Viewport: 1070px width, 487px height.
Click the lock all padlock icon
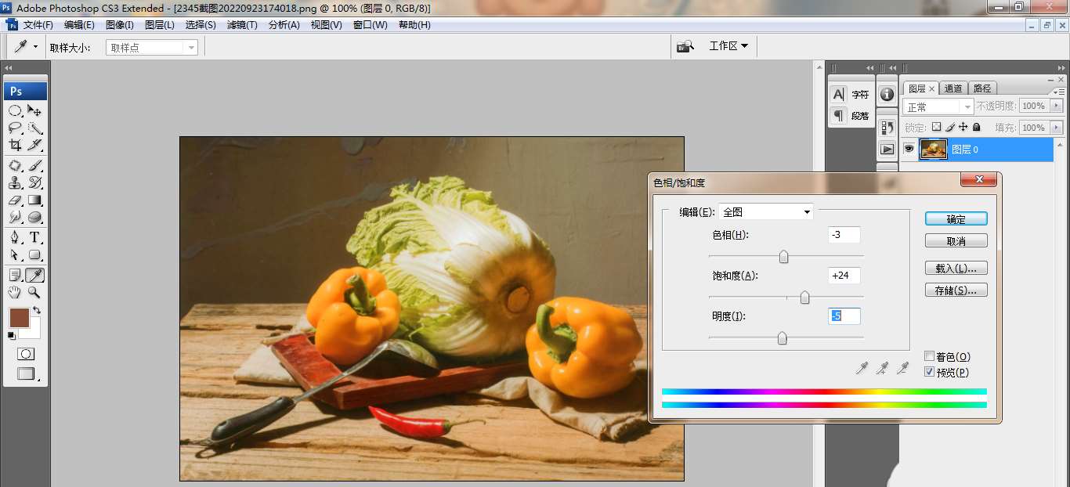click(x=976, y=128)
